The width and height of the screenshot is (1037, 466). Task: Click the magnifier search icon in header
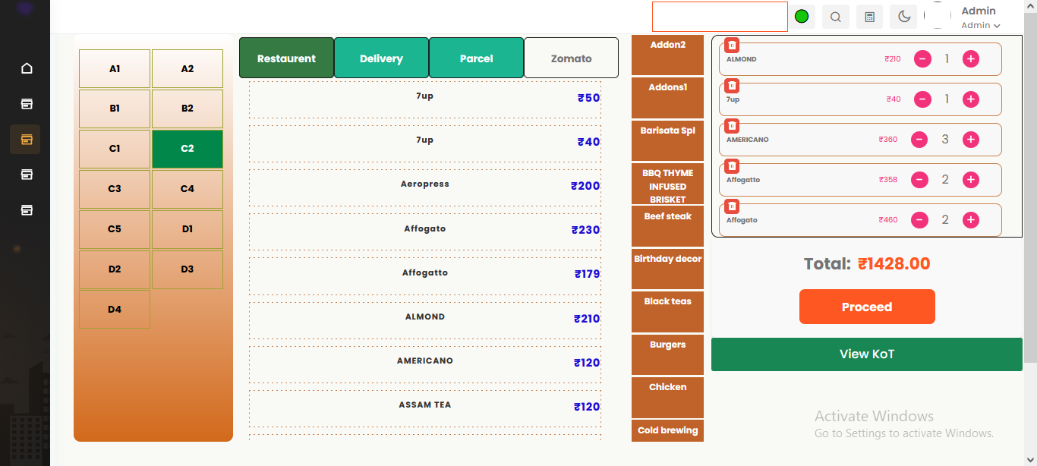coord(835,17)
